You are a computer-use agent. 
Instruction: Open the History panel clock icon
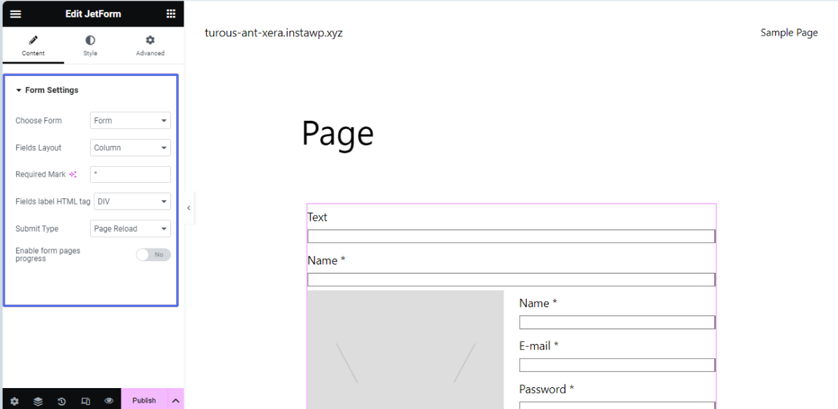click(61, 400)
